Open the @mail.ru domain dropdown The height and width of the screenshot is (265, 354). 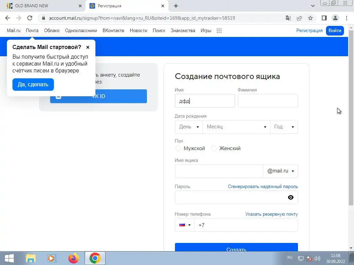coord(280,171)
